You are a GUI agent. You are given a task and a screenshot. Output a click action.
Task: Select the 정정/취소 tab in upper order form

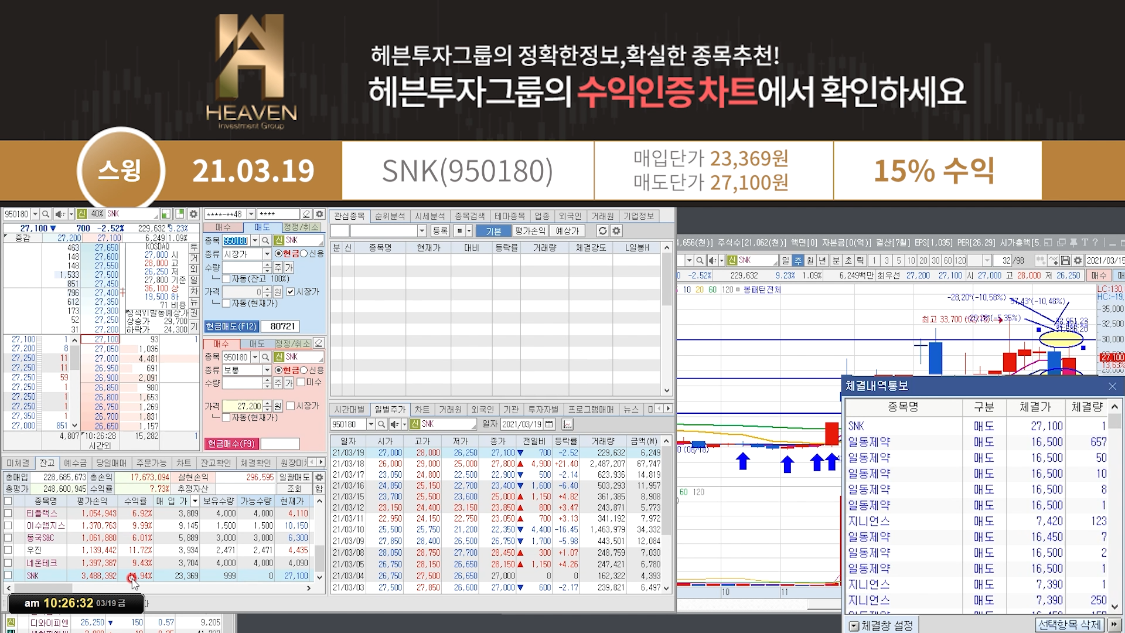click(301, 227)
